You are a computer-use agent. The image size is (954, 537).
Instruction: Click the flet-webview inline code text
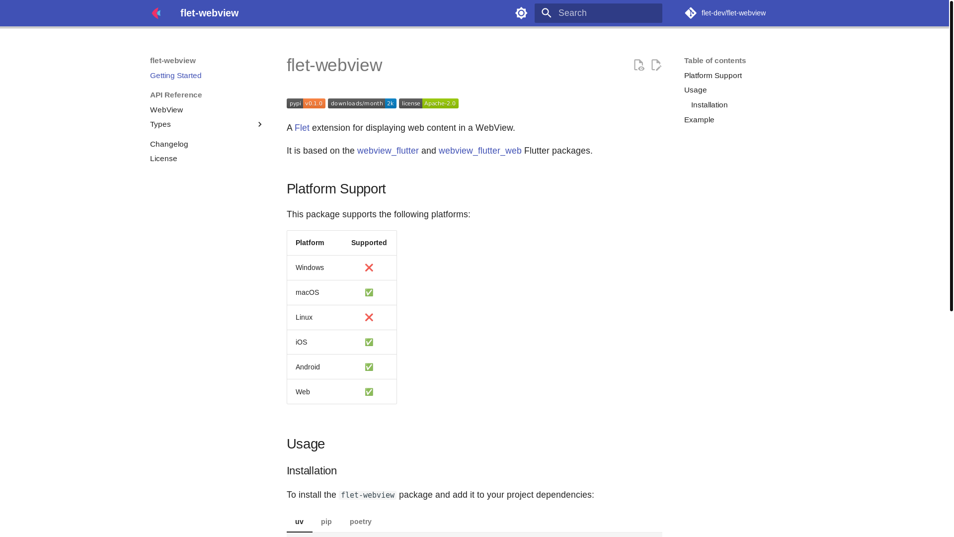368,495
